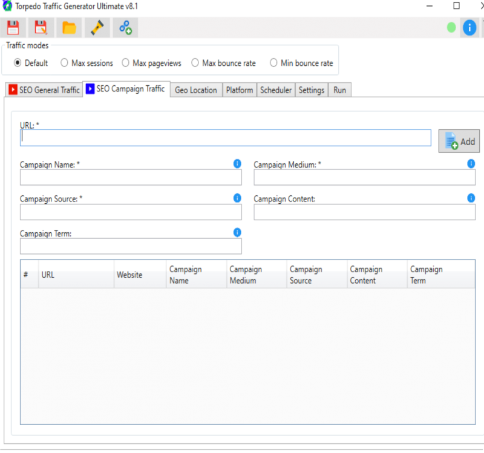484x453 pixels.
Task: Click the info icon beside Campaign Medium
Action: (471, 163)
